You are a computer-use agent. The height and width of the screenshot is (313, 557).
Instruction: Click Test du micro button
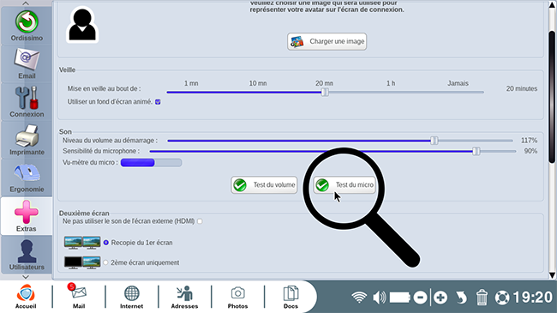(344, 185)
